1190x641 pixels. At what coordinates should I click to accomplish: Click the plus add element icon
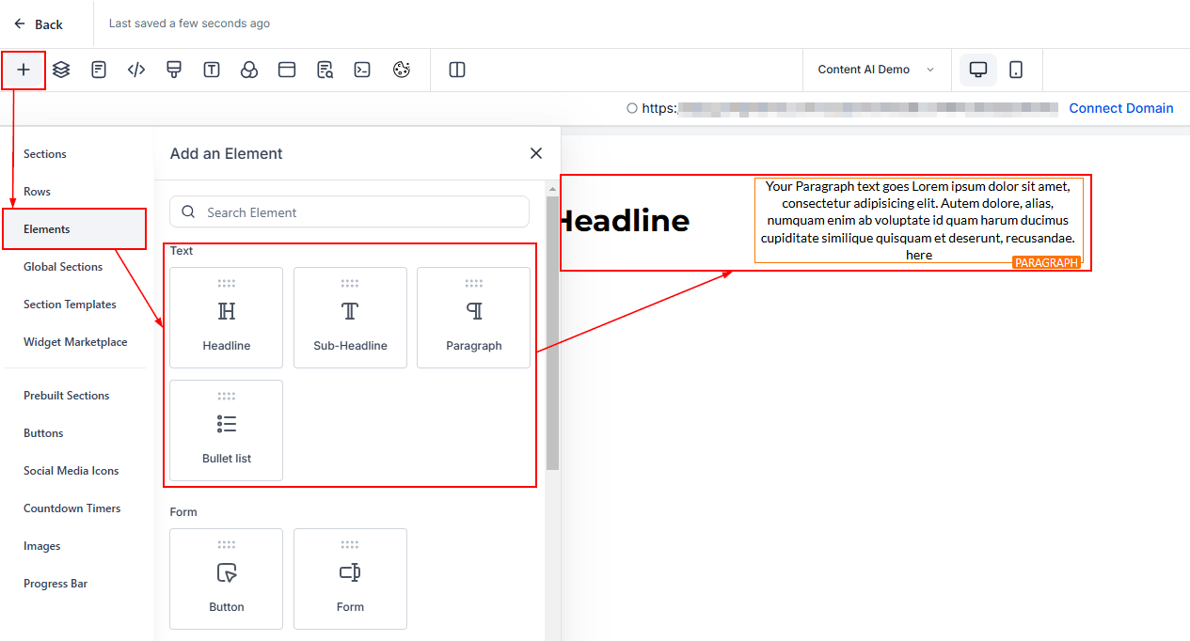coord(24,70)
